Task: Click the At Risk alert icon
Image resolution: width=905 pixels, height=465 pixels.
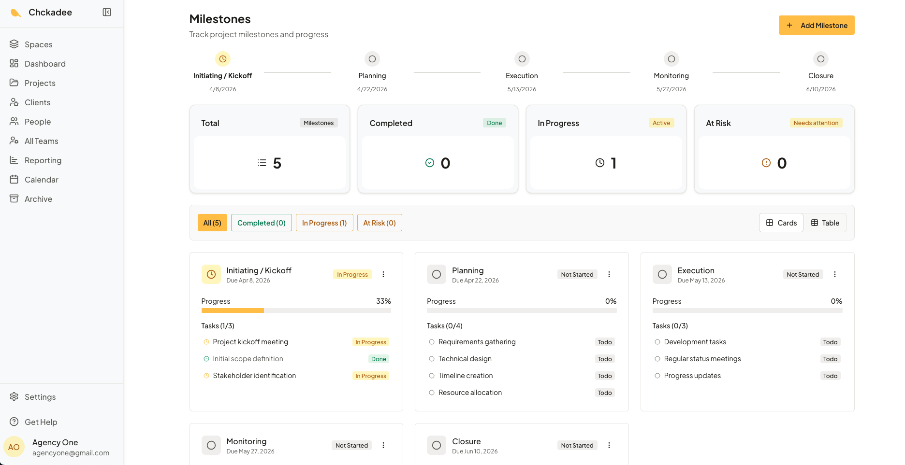Action: 766,163
